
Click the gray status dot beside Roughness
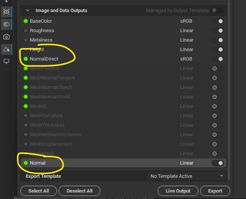[26, 31]
